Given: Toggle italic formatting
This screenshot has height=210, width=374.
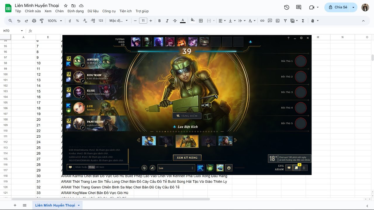Looking at the screenshot, I should coord(167,21).
